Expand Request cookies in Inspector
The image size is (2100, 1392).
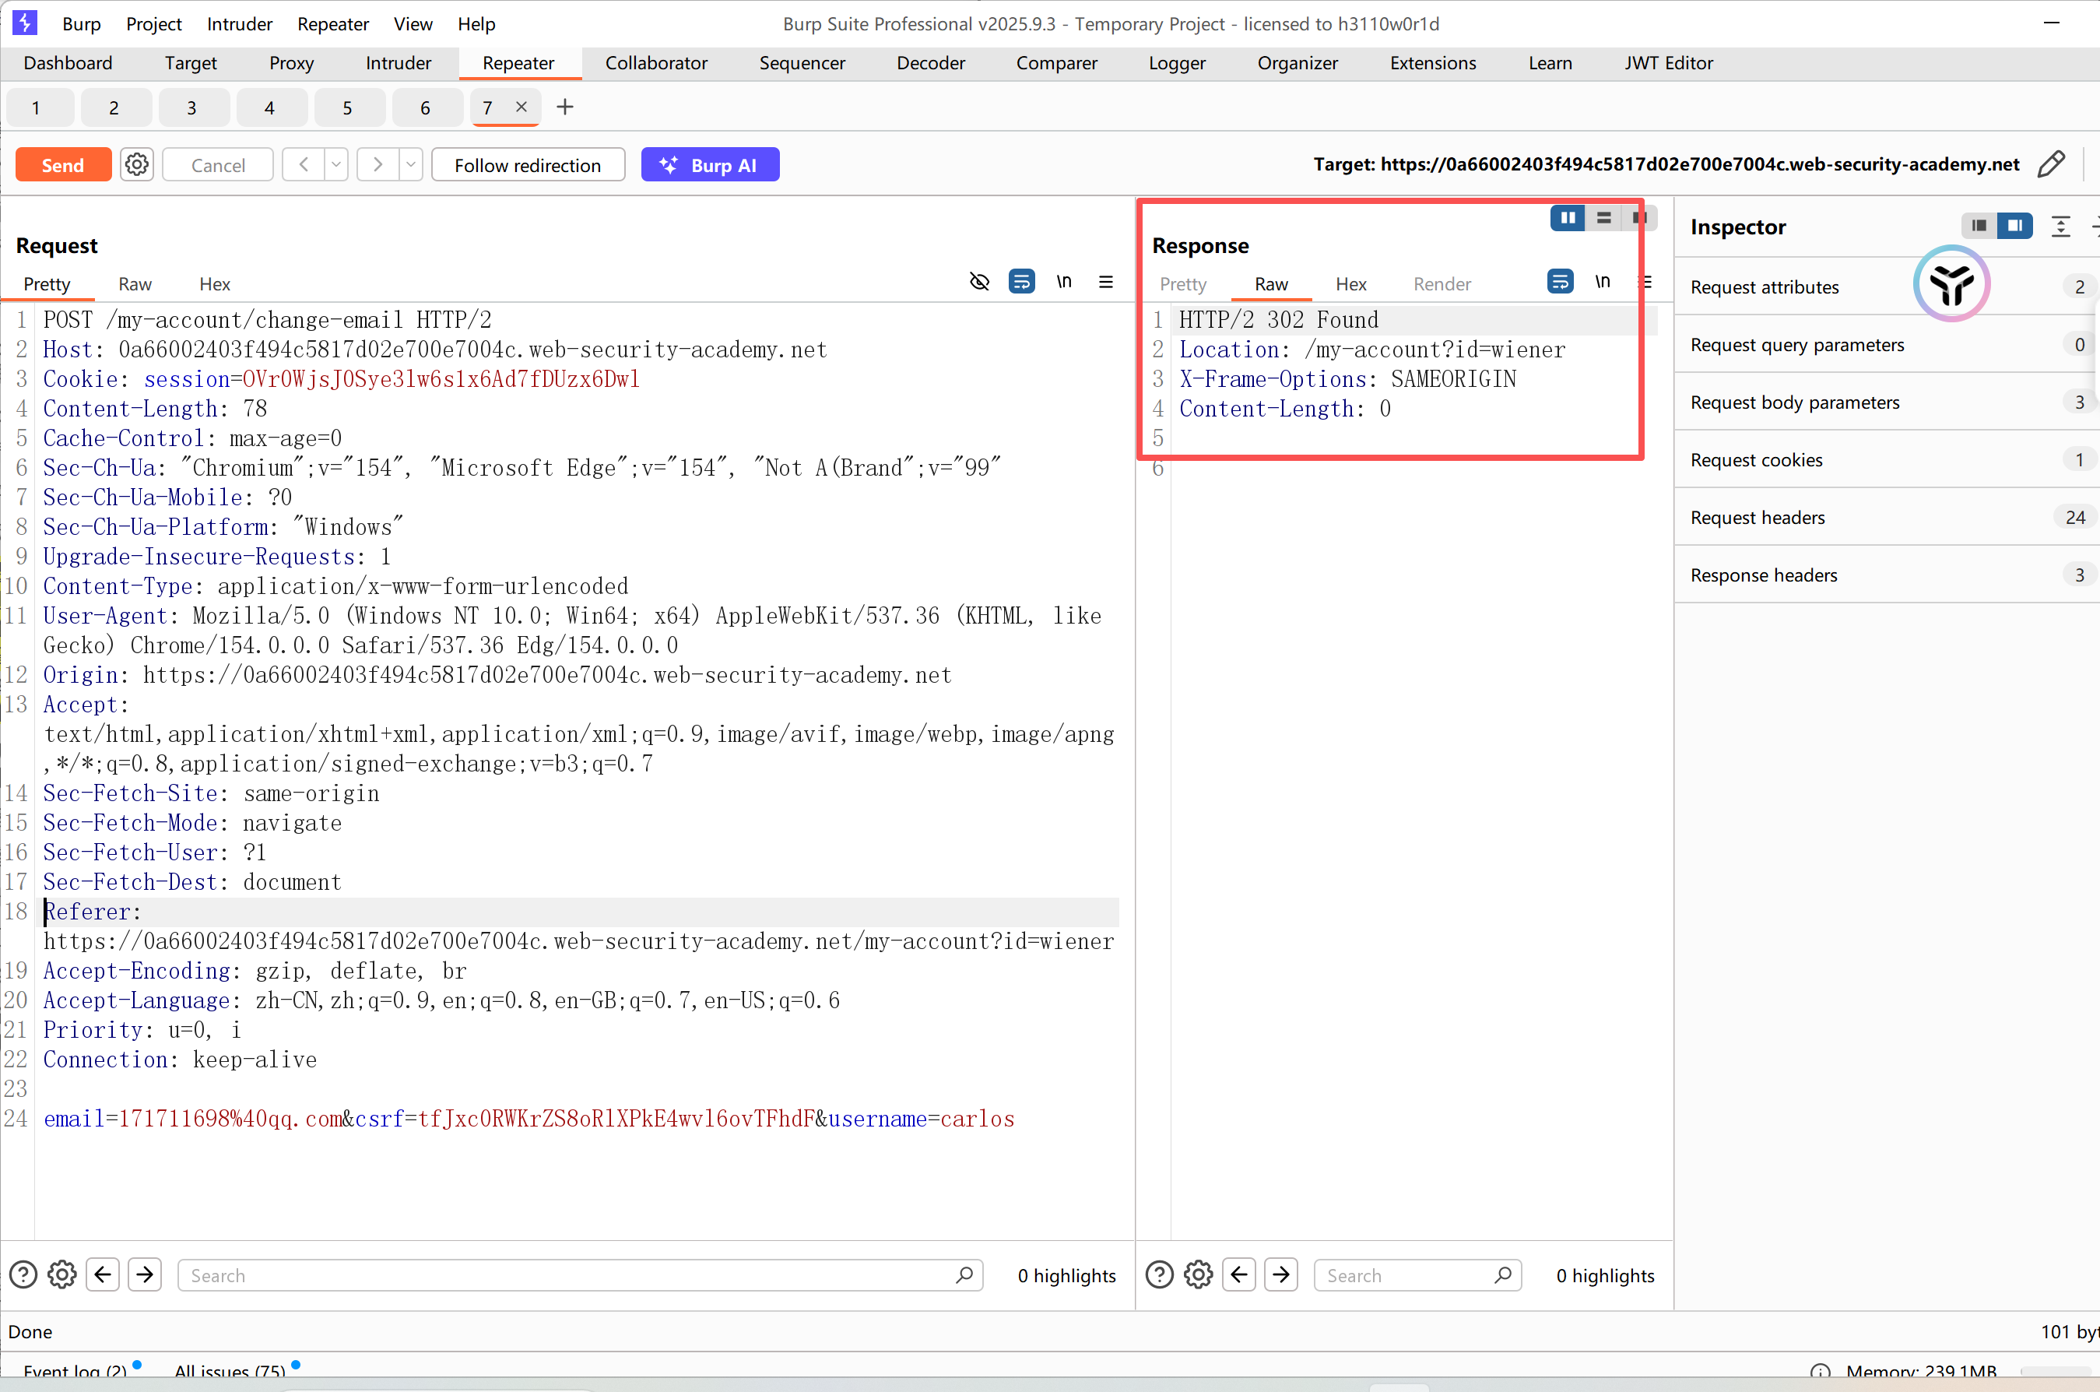click(x=1886, y=460)
